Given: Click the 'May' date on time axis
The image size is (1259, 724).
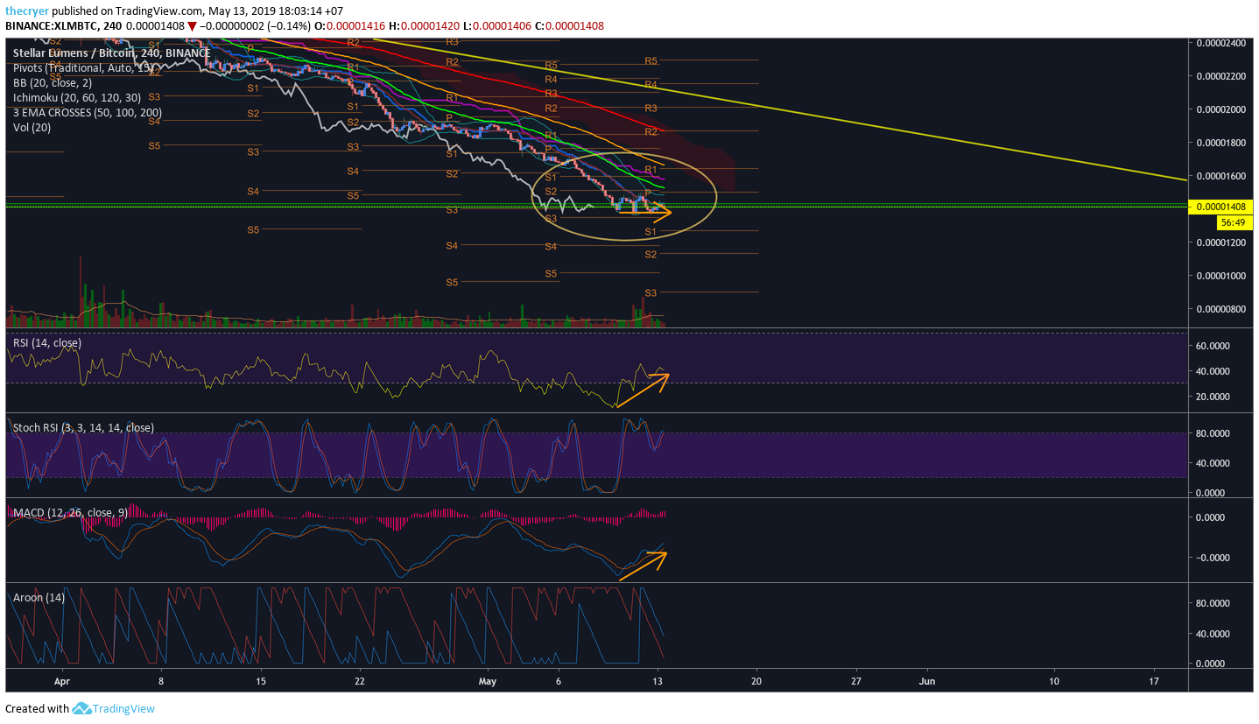Looking at the screenshot, I should tap(488, 680).
